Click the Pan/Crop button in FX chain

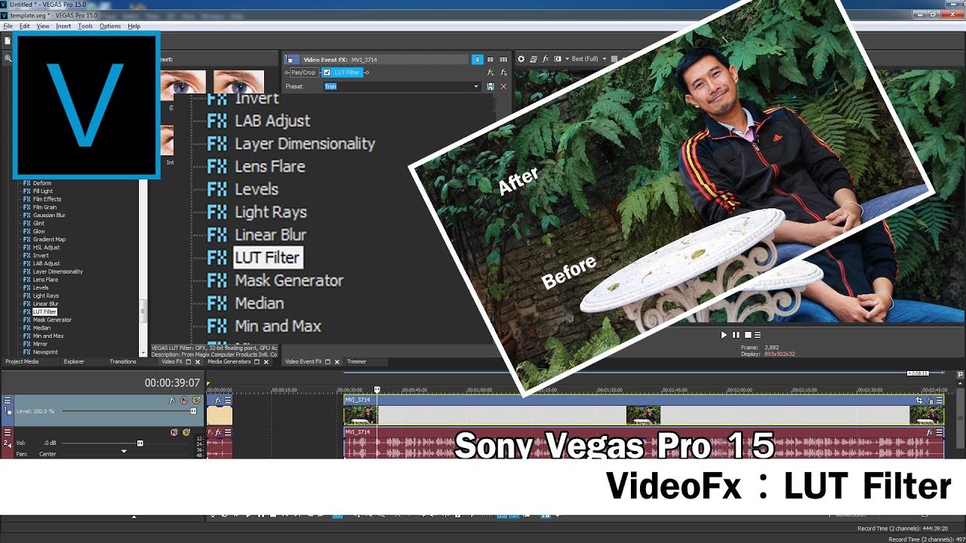303,72
